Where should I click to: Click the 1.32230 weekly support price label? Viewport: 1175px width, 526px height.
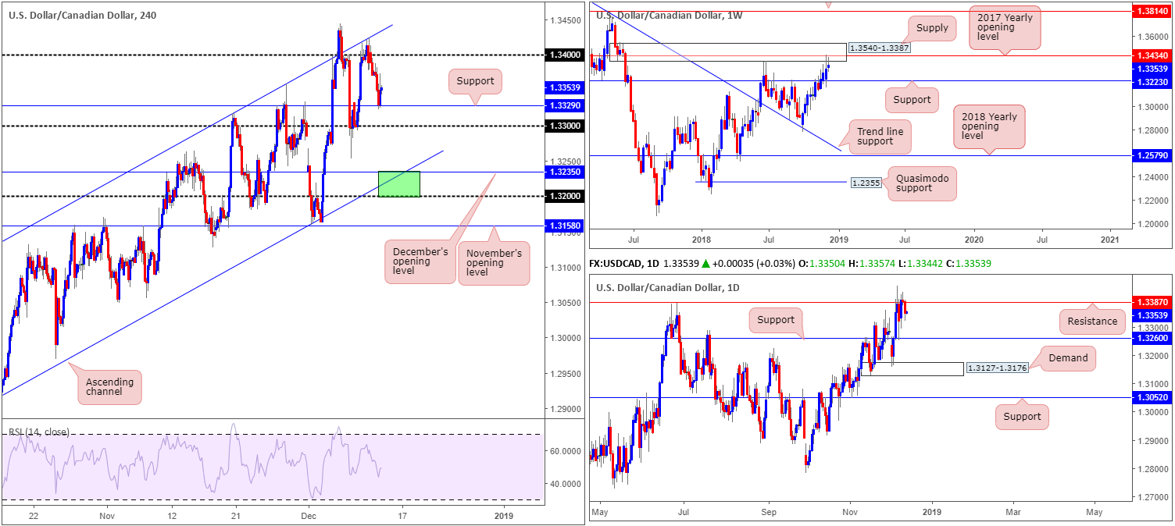click(x=1153, y=80)
